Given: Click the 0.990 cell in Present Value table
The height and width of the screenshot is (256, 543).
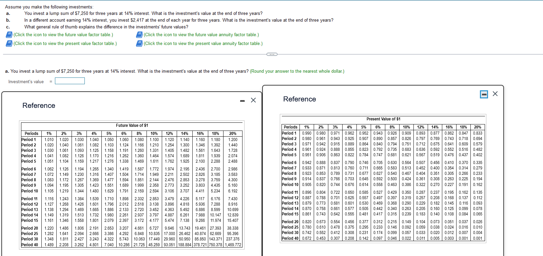Looking at the screenshot, I should tap(307, 133).
